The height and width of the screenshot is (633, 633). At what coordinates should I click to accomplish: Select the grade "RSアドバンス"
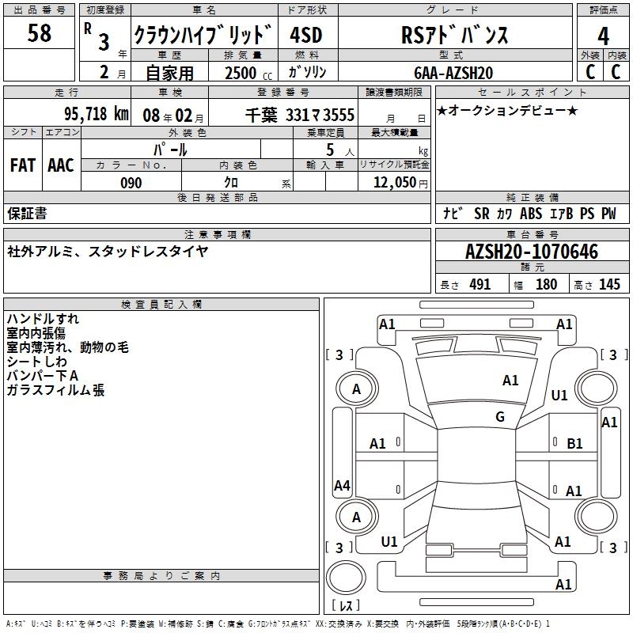(x=454, y=35)
